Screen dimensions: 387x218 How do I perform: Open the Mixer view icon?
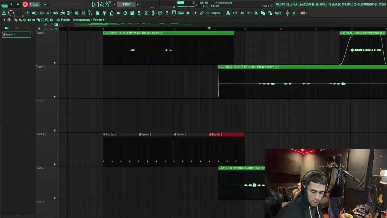pyautogui.click(x=83, y=13)
